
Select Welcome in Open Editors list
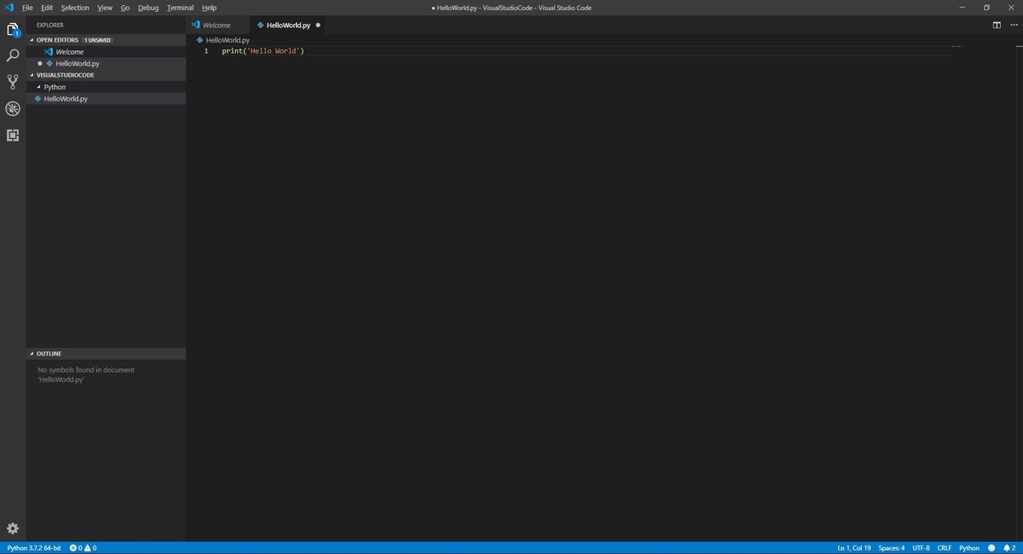pos(106,52)
